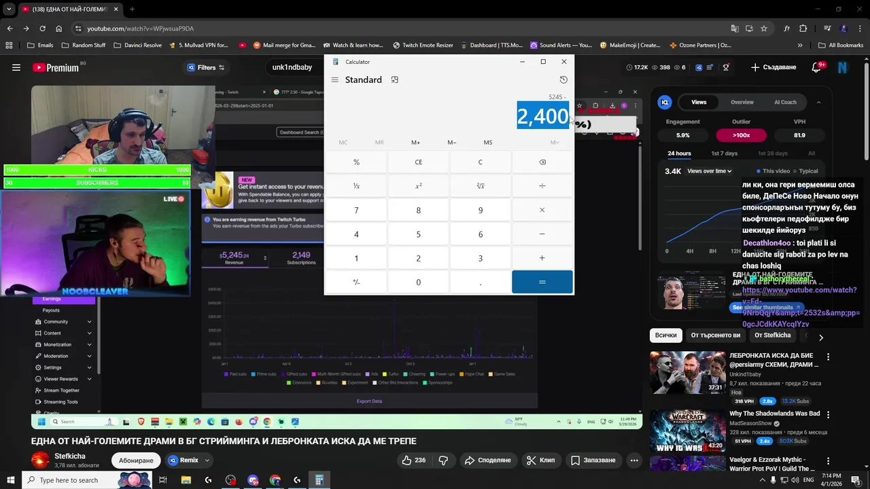The width and height of the screenshot is (870, 489).
Task: Select the От търсенето ви filter chip
Action: (716, 336)
